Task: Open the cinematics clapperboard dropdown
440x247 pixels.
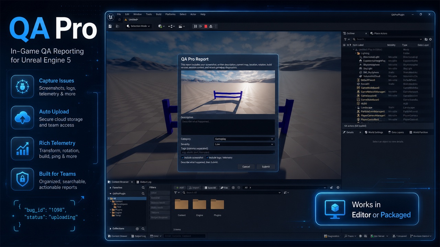Action: (181, 26)
